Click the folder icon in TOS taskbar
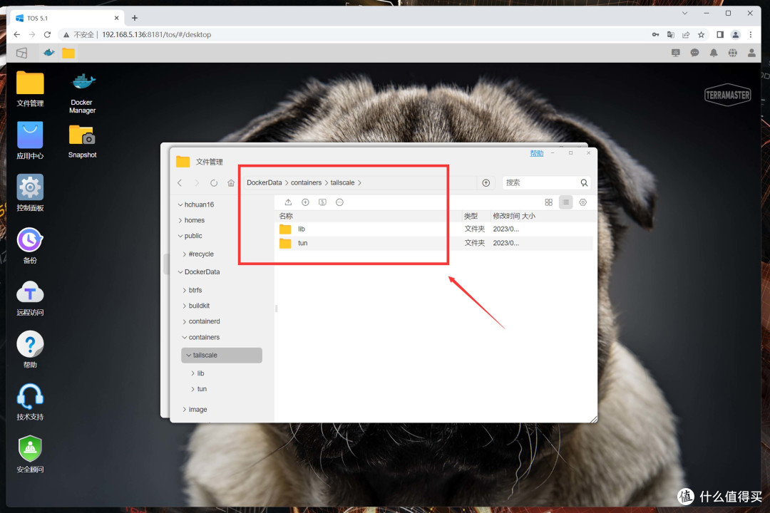Screen dimensions: 770x513 [x=68, y=53]
